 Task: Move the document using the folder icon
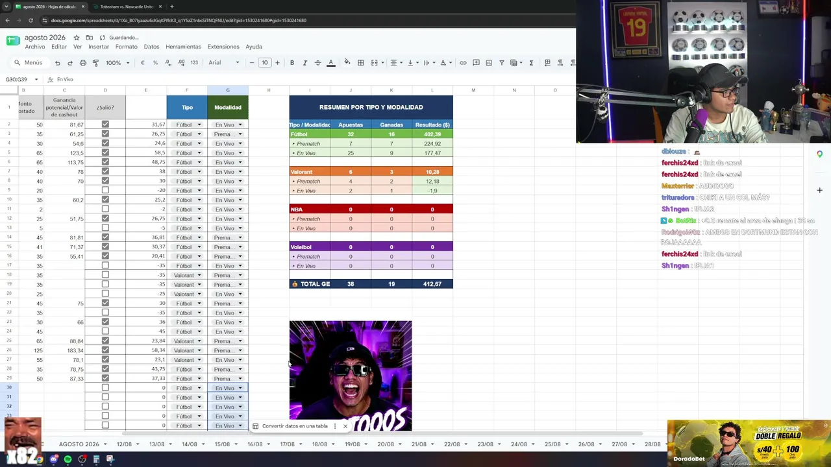tap(89, 38)
